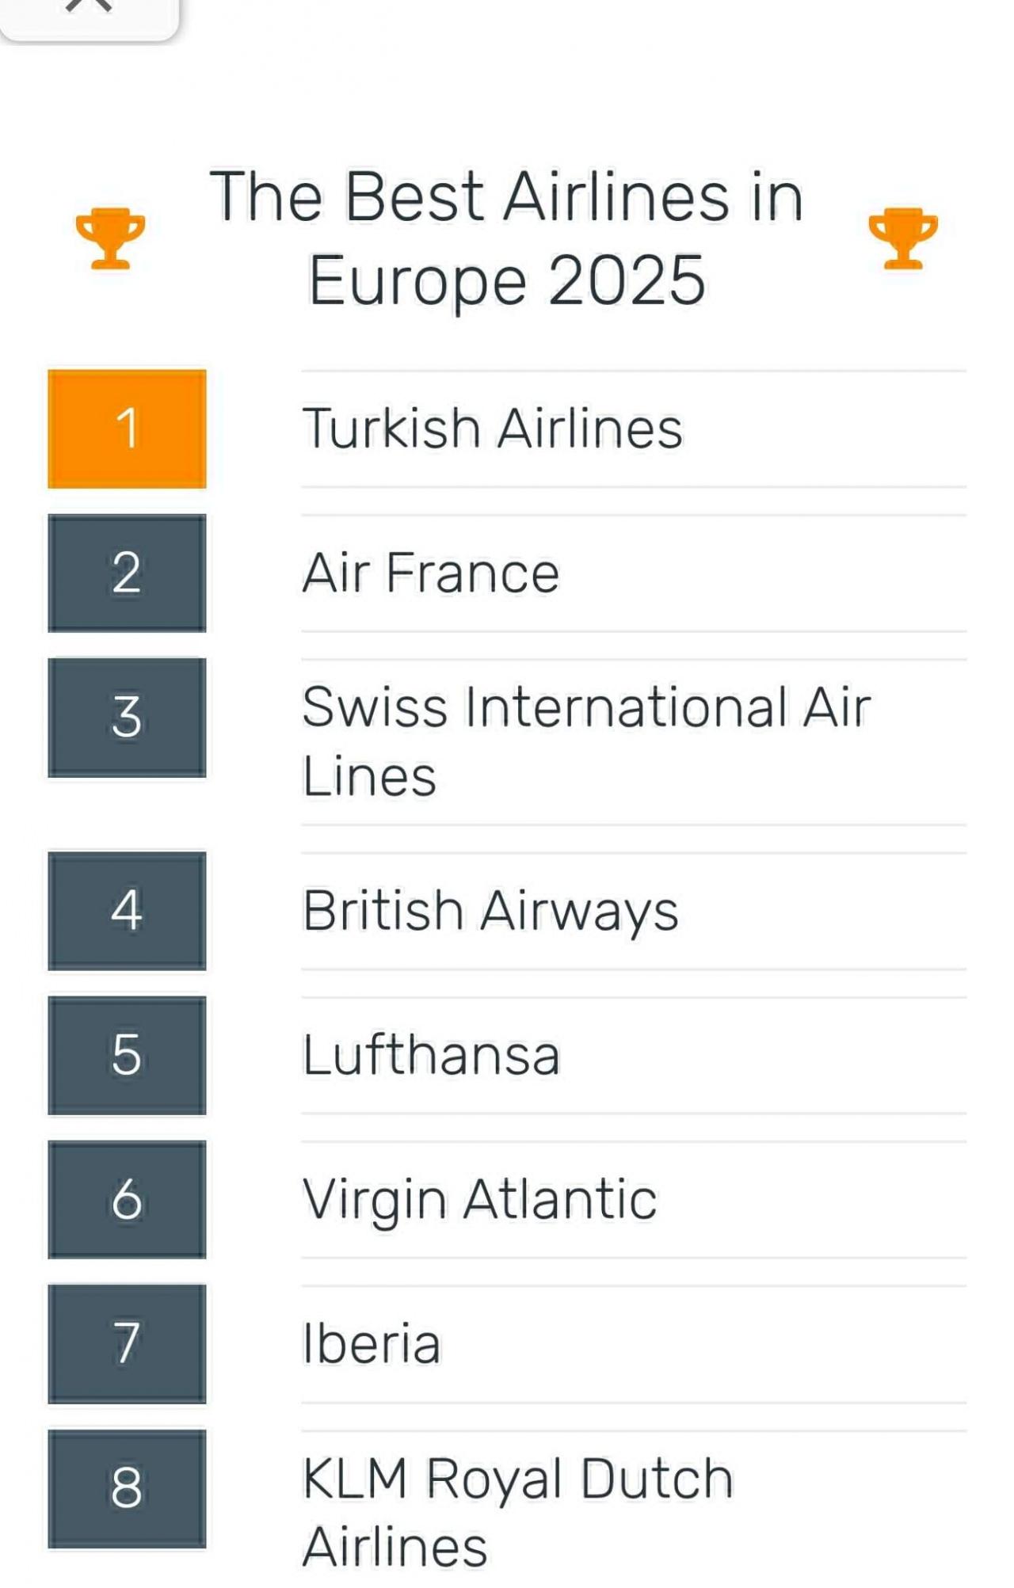Click the rank 8 number badge

click(x=127, y=1488)
